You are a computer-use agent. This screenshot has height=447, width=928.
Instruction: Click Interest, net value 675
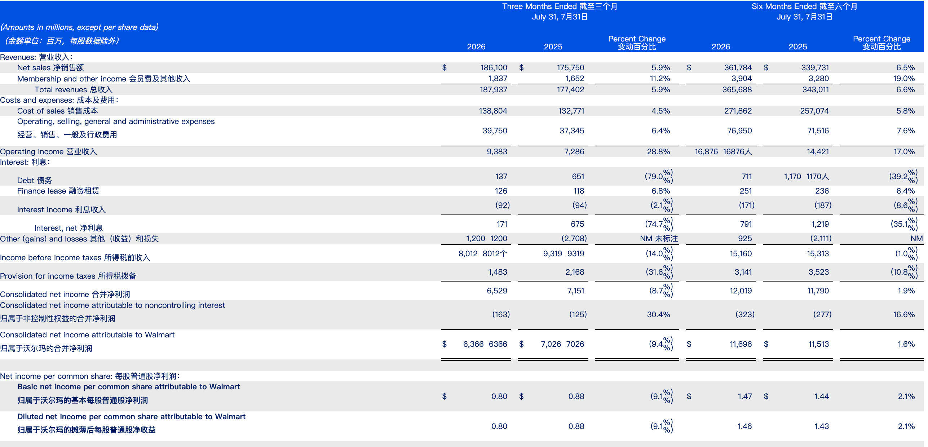(577, 224)
